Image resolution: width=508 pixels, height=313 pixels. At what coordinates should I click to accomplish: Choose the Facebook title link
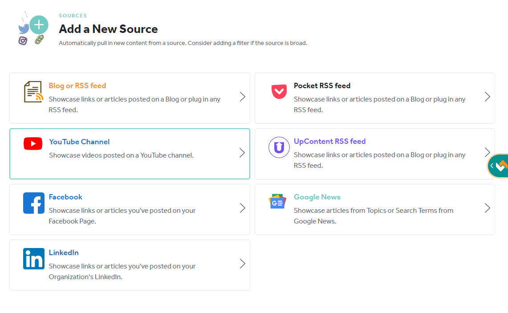[x=65, y=197]
